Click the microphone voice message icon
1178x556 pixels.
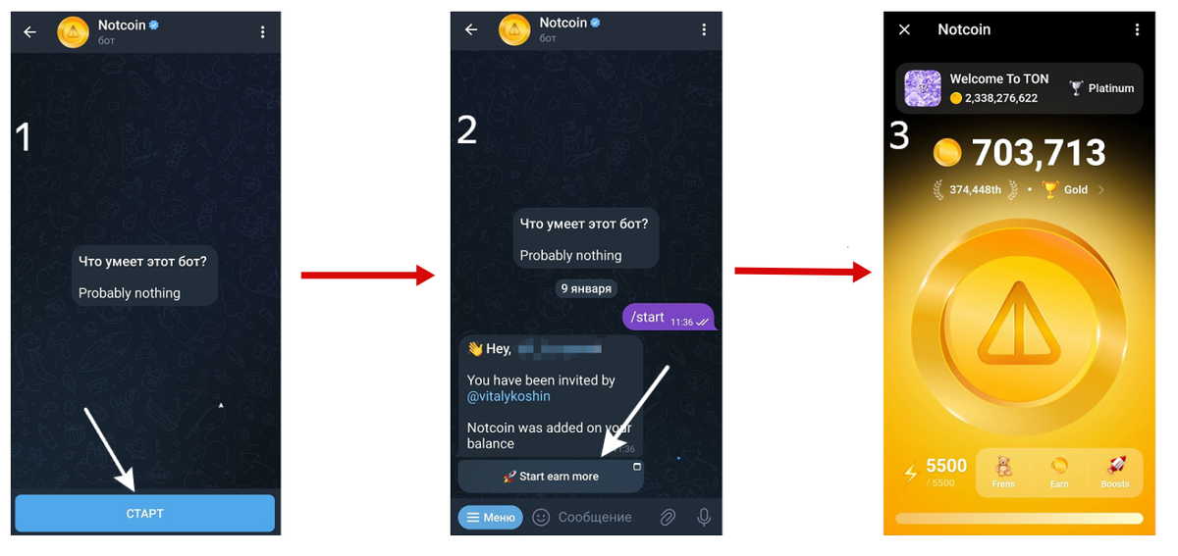(704, 517)
